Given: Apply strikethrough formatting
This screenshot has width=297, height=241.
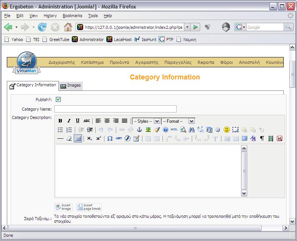Looking at the screenshot, I should coord(87,121).
